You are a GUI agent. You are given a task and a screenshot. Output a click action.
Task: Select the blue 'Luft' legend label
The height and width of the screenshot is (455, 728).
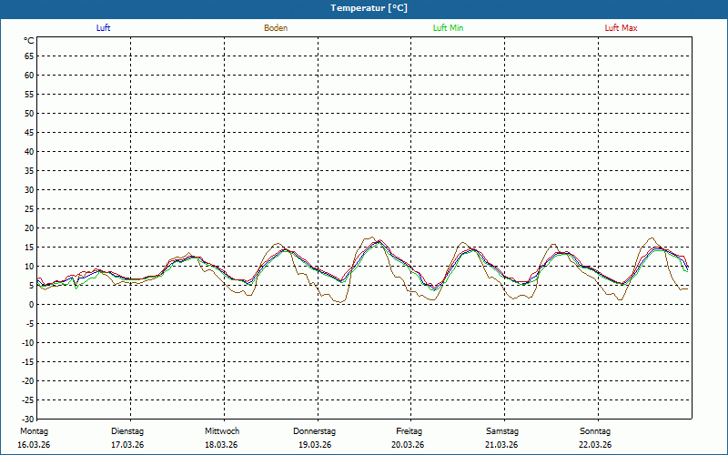(103, 28)
